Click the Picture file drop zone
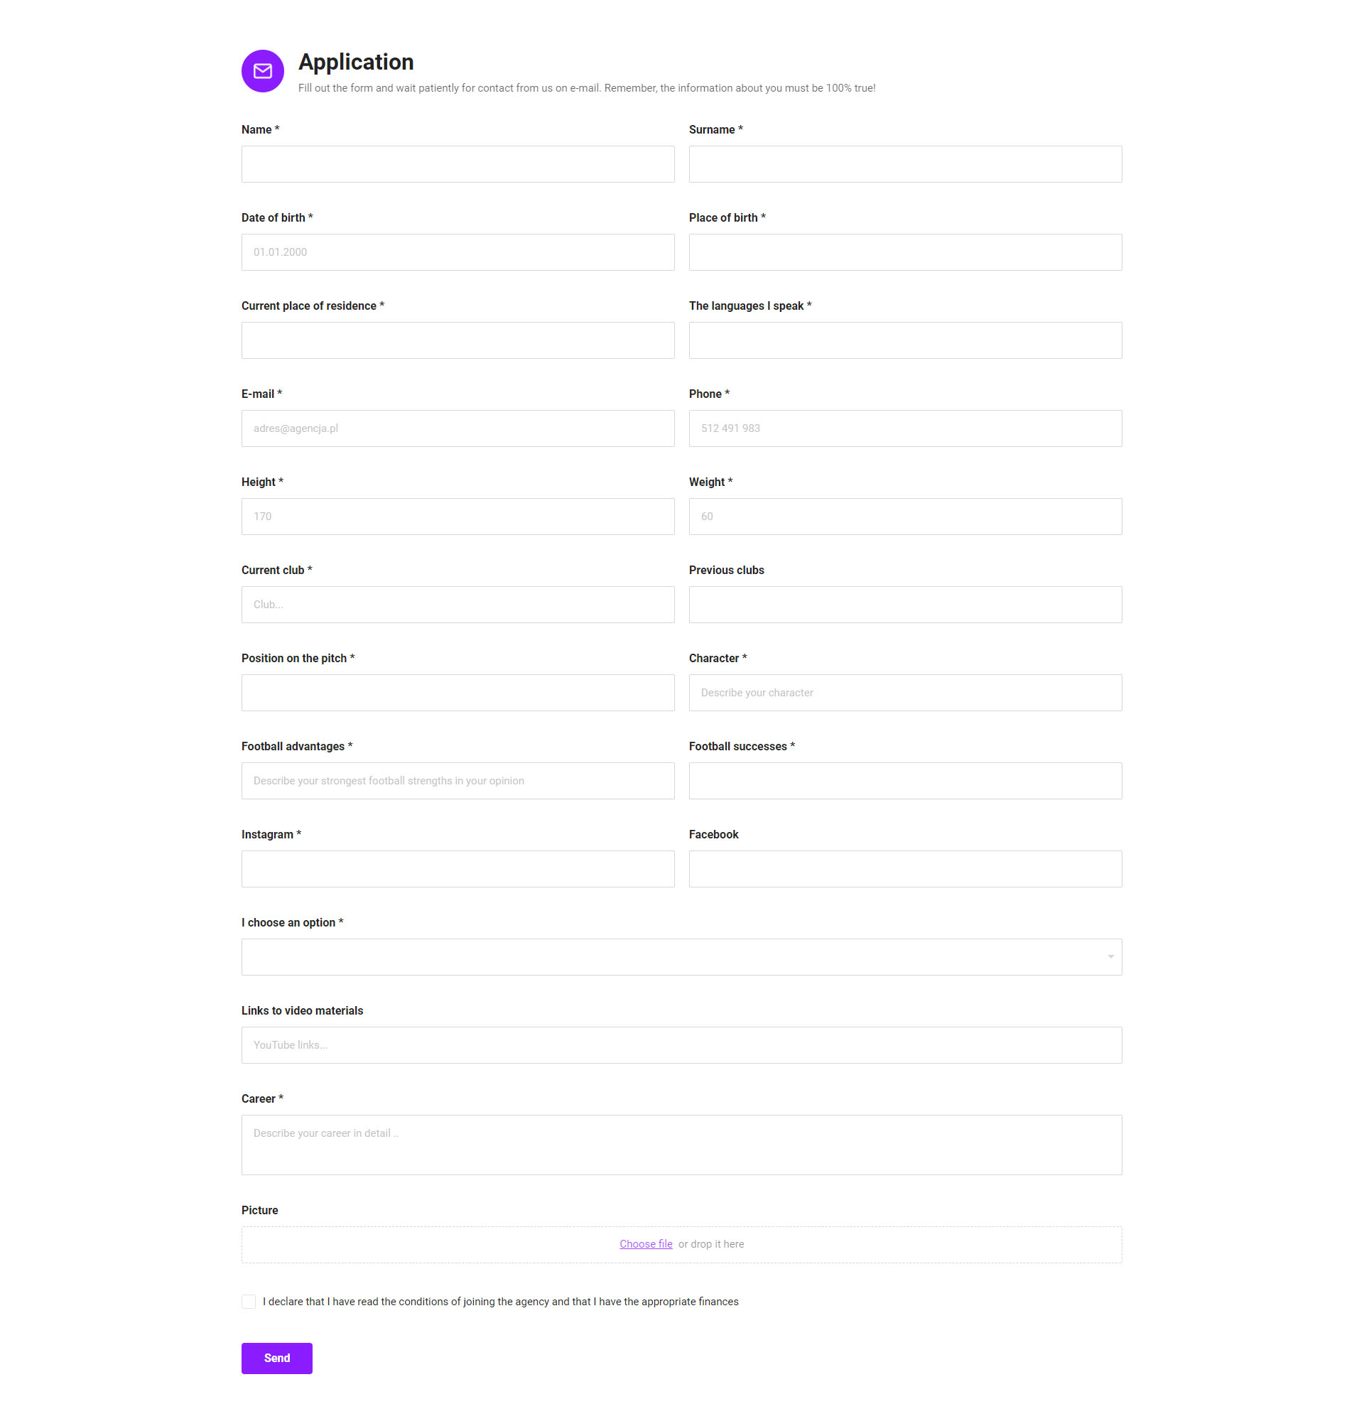 pyautogui.click(x=681, y=1245)
